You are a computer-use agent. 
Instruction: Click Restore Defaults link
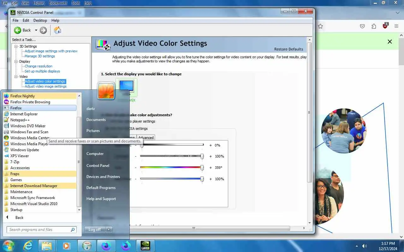[288, 49]
